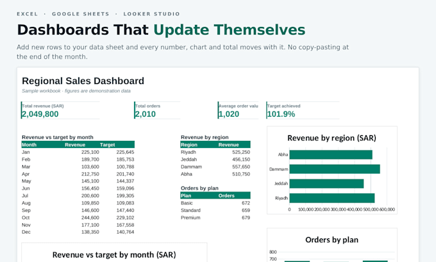This screenshot has width=436, height=262.
Task: Click Feb revenue cell 189,700
Action: pos(90,160)
